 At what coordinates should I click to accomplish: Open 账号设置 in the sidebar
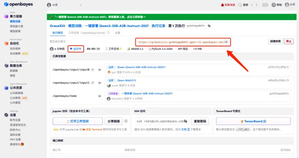15,120
